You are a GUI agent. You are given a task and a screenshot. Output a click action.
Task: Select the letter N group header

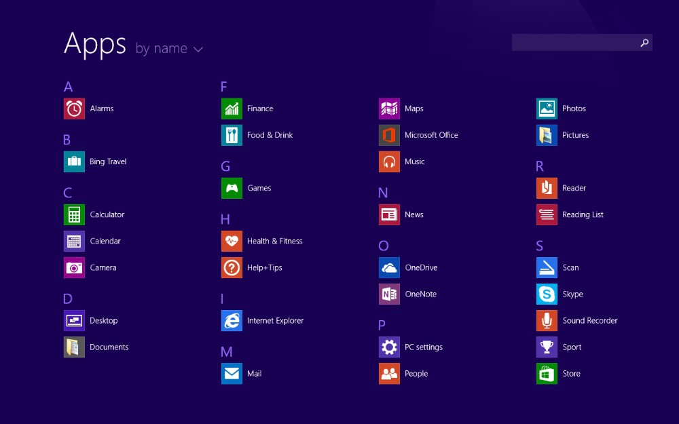(383, 193)
